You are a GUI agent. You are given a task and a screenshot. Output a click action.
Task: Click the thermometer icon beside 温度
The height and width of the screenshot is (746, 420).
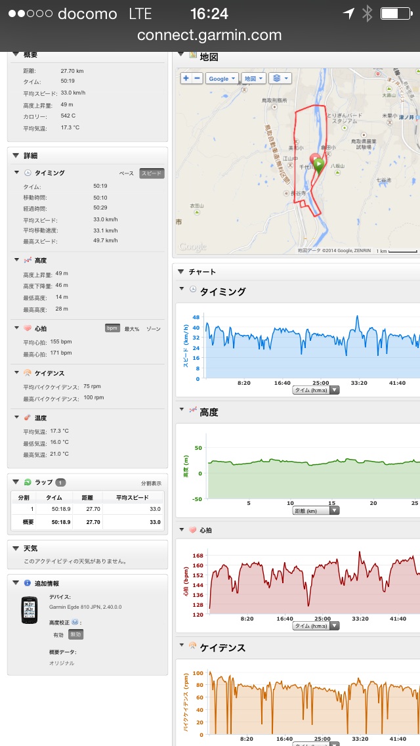[28, 418]
